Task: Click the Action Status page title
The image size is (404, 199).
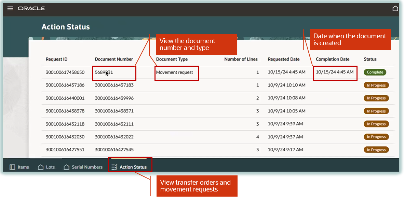Action: pyautogui.click(x=66, y=27)
